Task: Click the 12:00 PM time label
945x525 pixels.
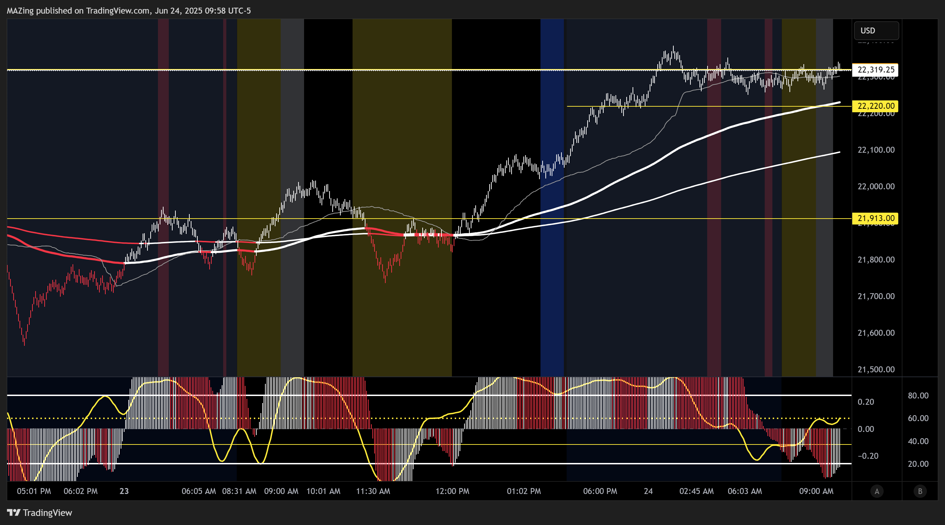Action: (x=452, y=491)
